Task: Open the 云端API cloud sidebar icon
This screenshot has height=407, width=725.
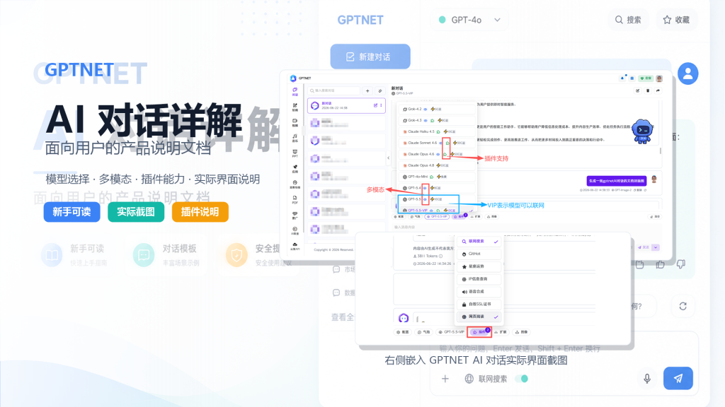Action: tap(295, 246)
